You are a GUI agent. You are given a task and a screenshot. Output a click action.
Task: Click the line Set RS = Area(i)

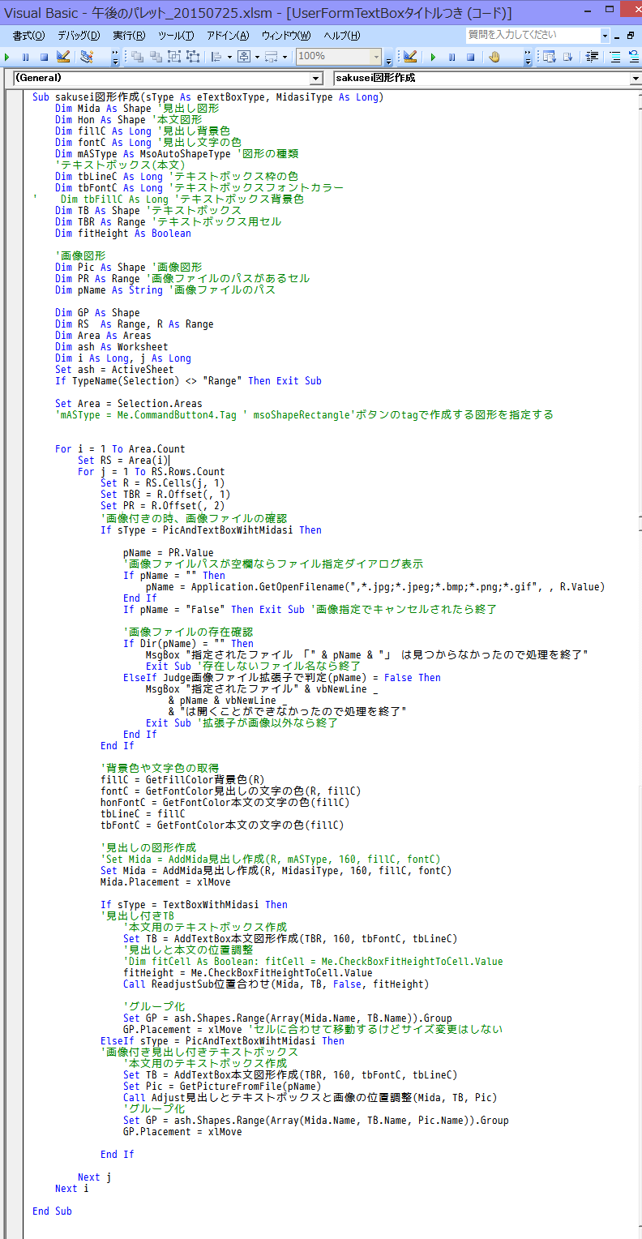[123, 460]
